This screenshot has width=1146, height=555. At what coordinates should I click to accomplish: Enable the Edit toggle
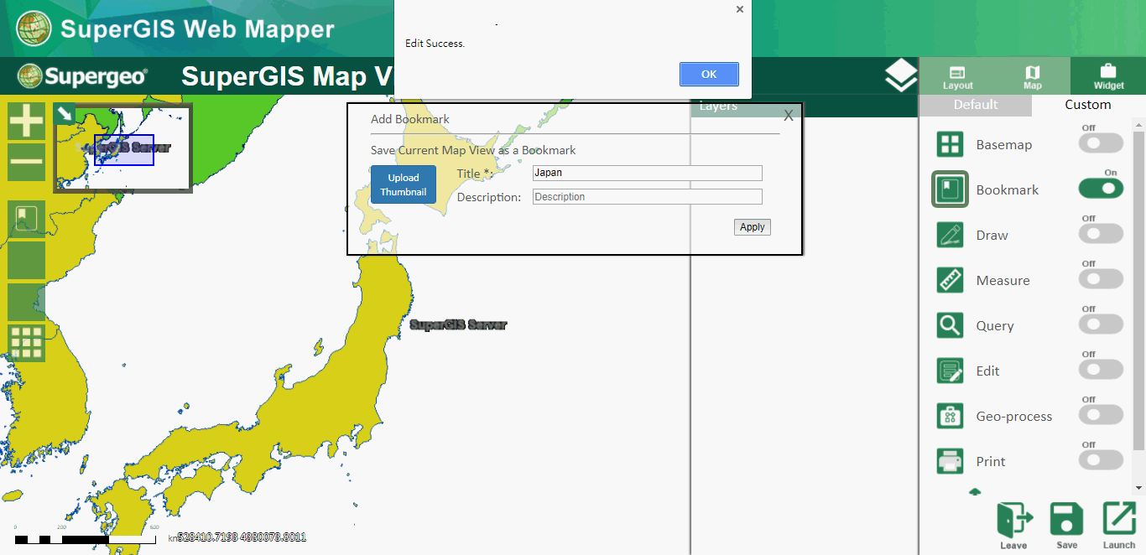click(1101, 370)
